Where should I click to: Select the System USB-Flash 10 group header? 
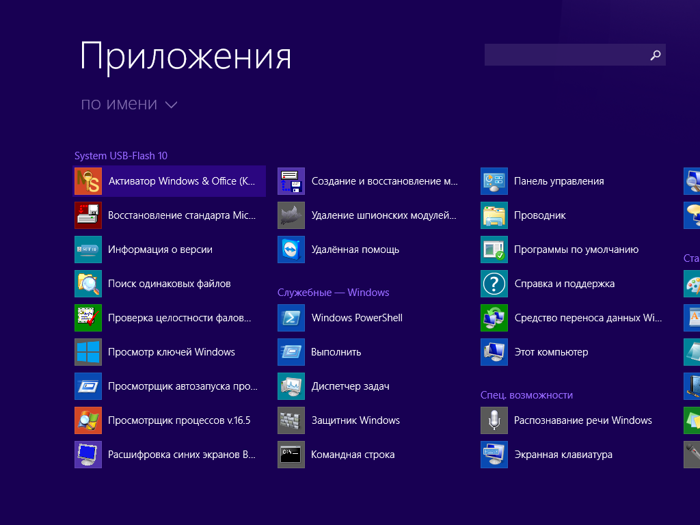pos(121,156)
